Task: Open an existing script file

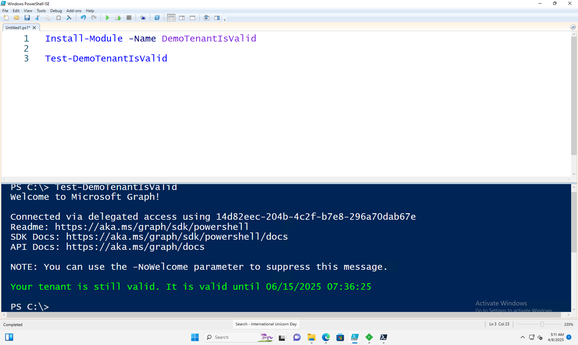Action: pyautogui.click(x=17, y=18)
